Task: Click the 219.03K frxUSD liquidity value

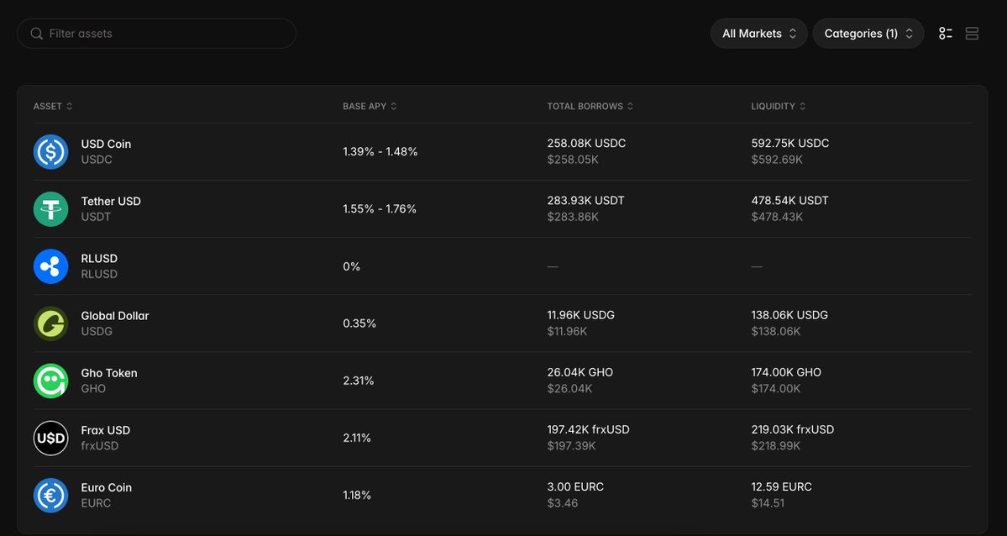Action: (793, 429)
